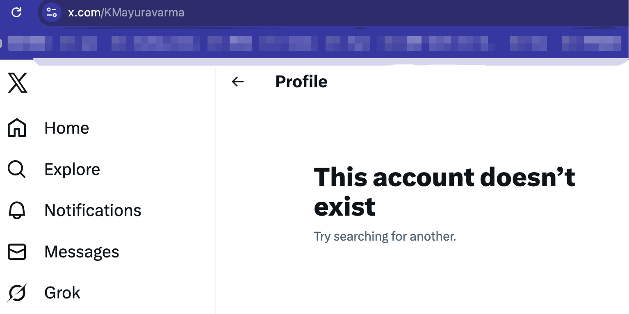Open the Home menu label
The height and width of the screenshot is (314, 629).
pyautogui.click(x=66, y=128)
